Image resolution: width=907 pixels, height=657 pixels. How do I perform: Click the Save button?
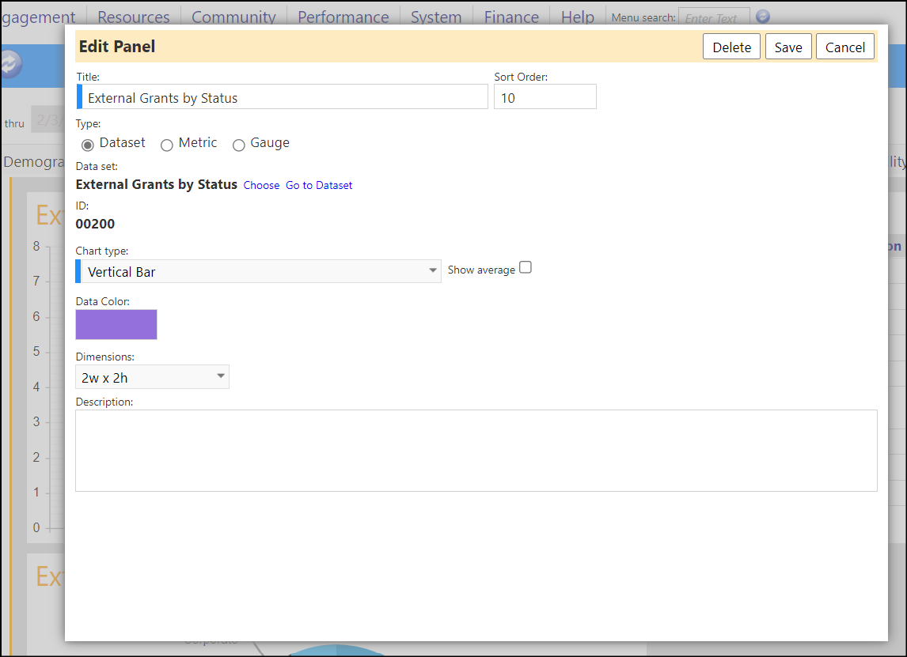pos(787,47)
